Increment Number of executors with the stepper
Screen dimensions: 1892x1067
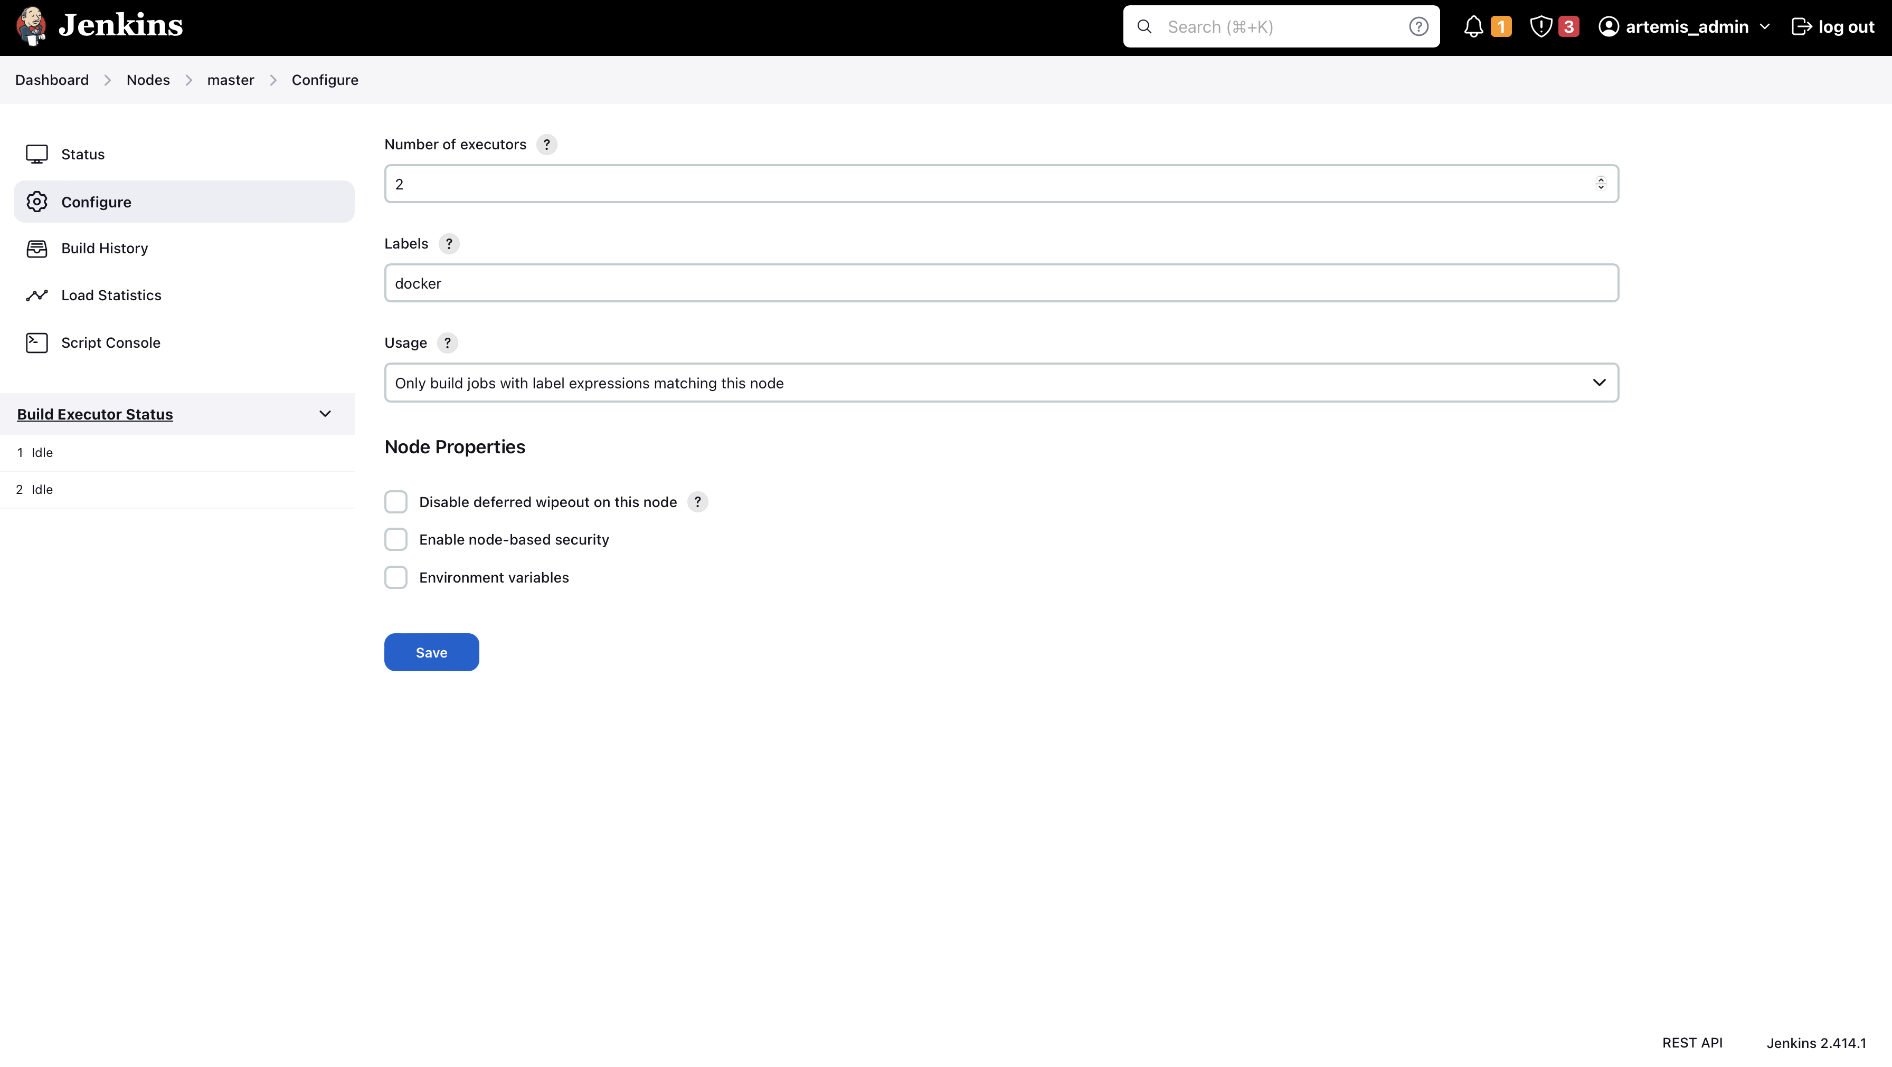pyautogui.click(x=1601, y=179)
